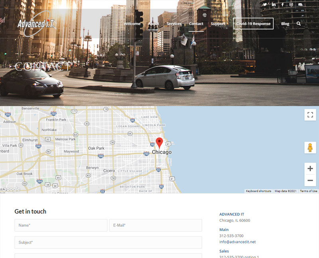Open the Blog link
This screenshot has width=319, height=258.
tap(285, 24)
